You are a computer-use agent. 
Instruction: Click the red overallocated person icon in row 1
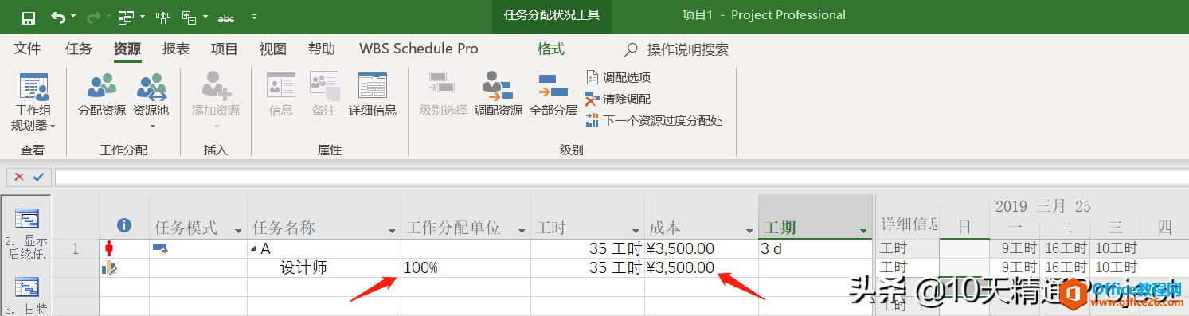click(109, 248)
